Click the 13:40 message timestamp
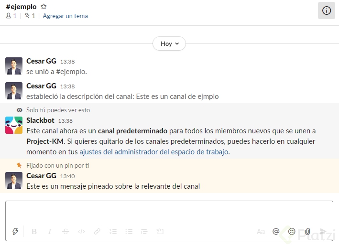339x247 pixels. click(x=67, y=176)
